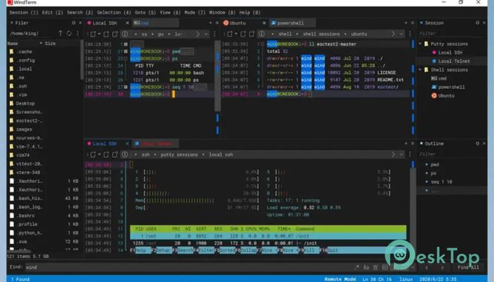494x282 pixels.
Task: Open the Goto menu
Action: (145, 13)
